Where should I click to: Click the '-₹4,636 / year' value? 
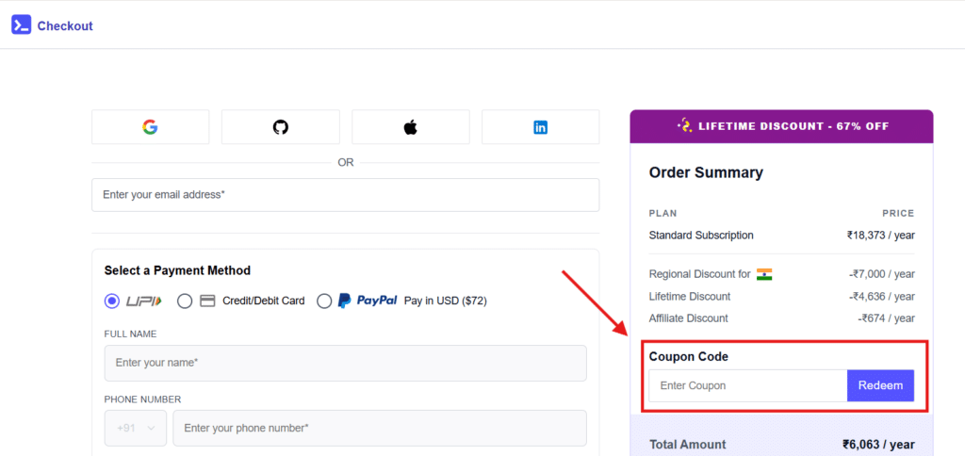(881, 297)
